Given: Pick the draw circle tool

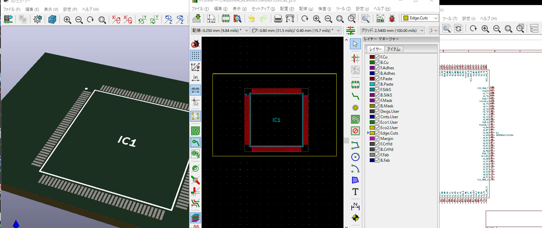Looking at the screenshot, I should [355, 157].
